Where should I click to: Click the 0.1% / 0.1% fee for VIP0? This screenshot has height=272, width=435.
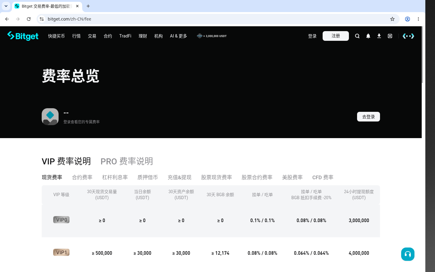click(263, 220)
